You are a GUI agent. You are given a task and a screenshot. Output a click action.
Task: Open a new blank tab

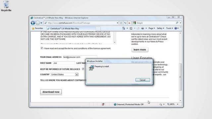coord(98,29)
